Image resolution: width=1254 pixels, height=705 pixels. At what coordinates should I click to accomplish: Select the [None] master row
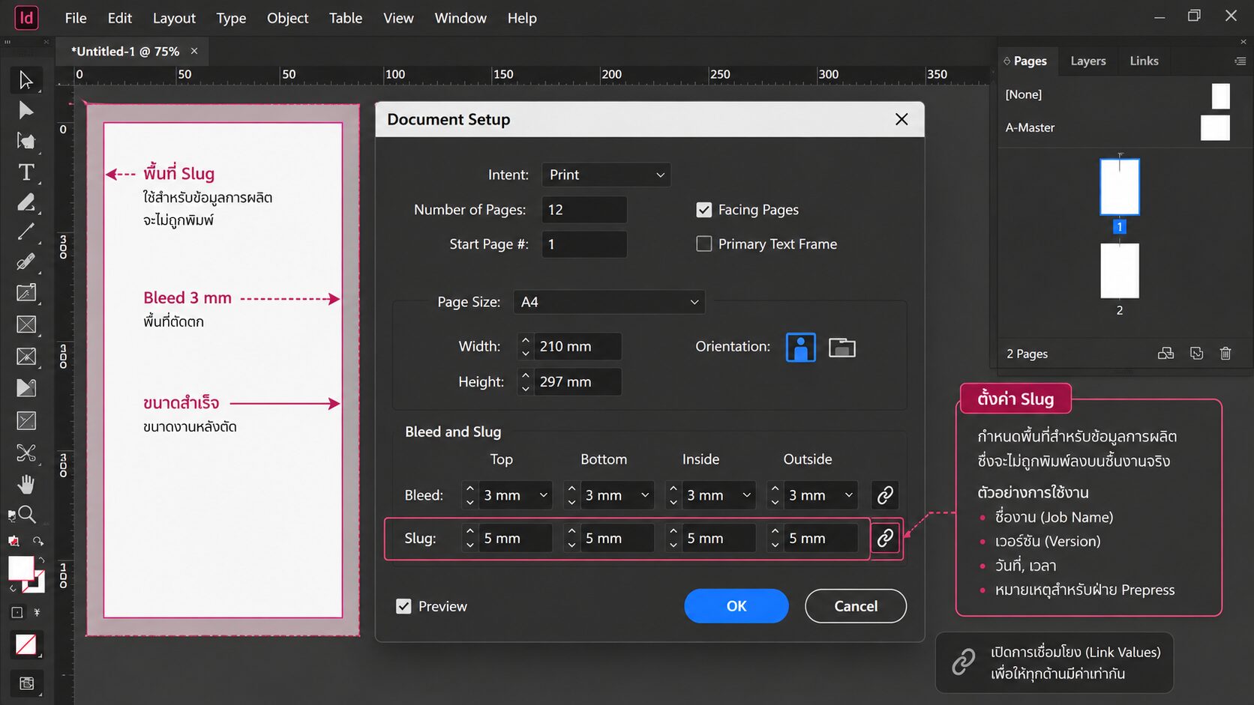click(x=1117, y=94)
